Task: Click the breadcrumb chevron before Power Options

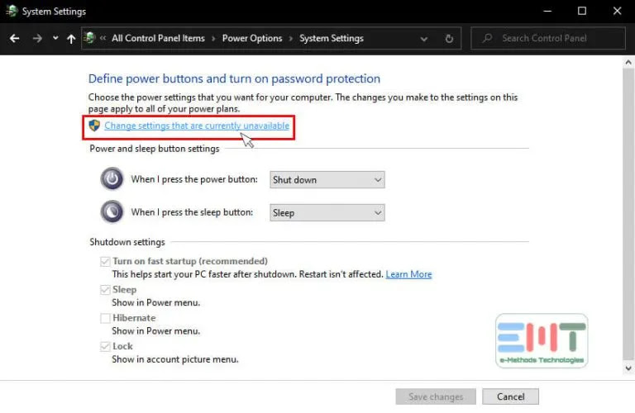Action: tap(213, 39)
